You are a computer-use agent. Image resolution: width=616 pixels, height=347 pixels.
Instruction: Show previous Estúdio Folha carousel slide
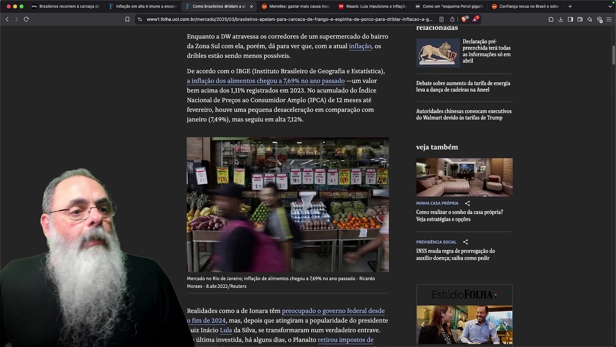tap(423, 324)
